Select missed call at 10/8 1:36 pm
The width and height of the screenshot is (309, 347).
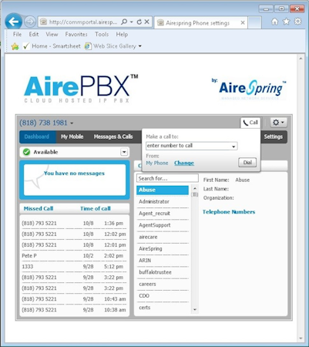coord(74,224)
